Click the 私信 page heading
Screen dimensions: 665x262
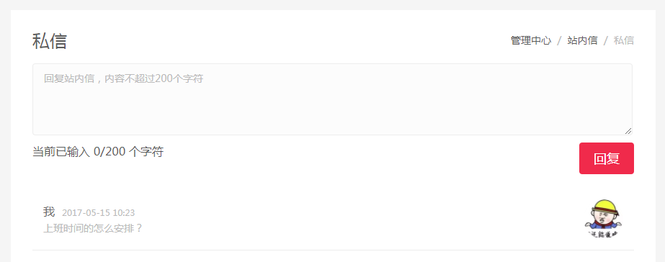(x=50, y=42)
